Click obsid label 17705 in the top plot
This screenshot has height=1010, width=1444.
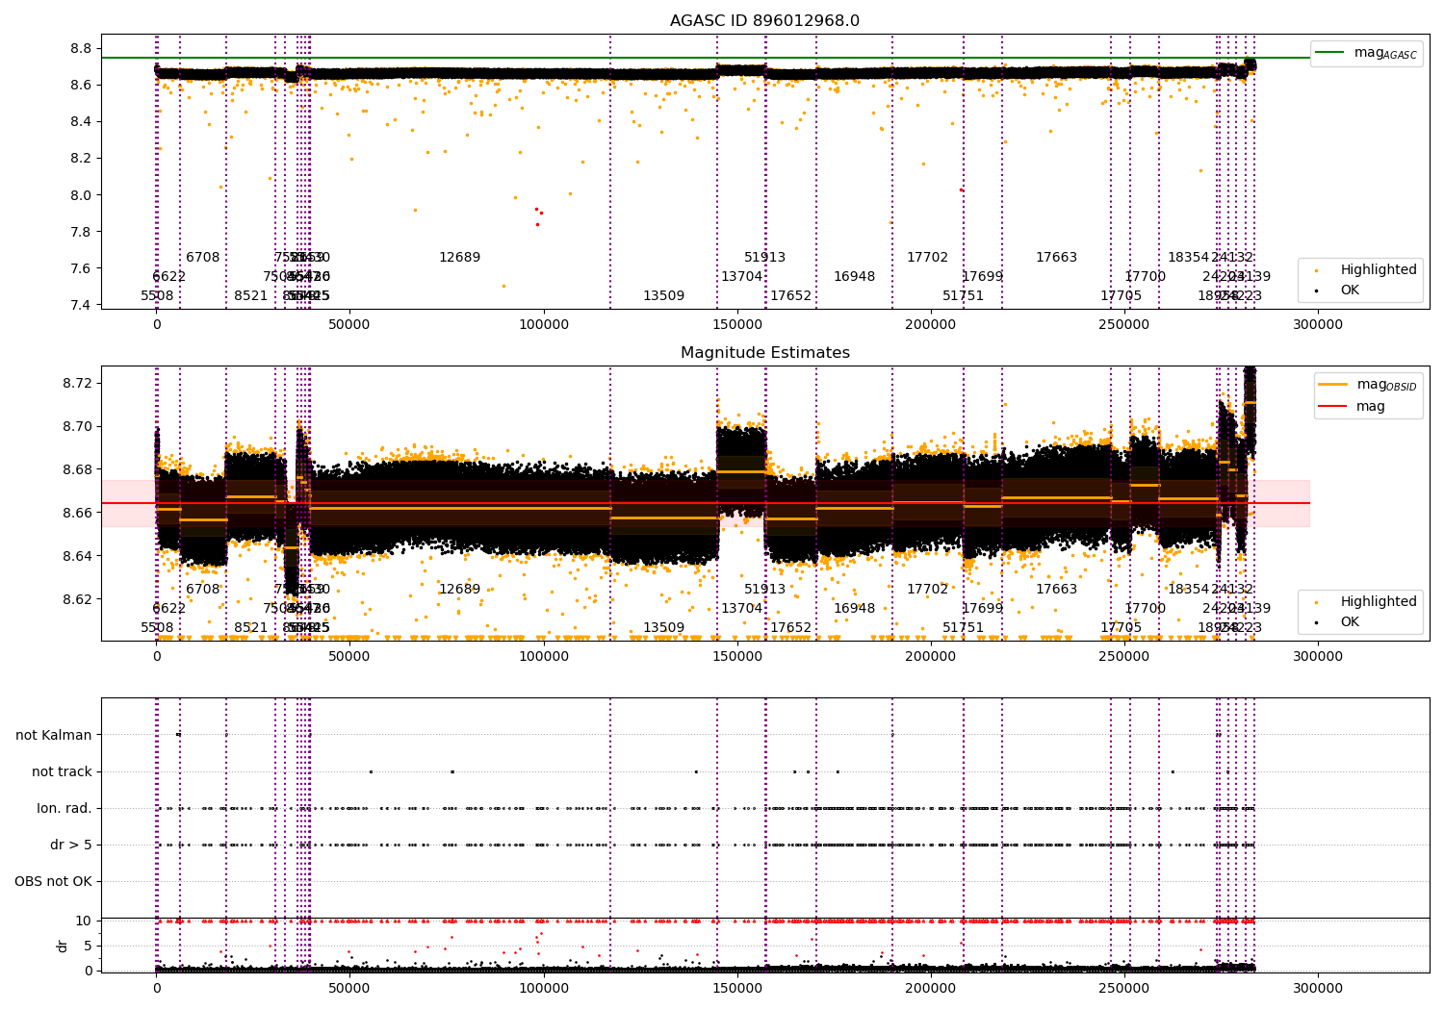pos(1121,295)
